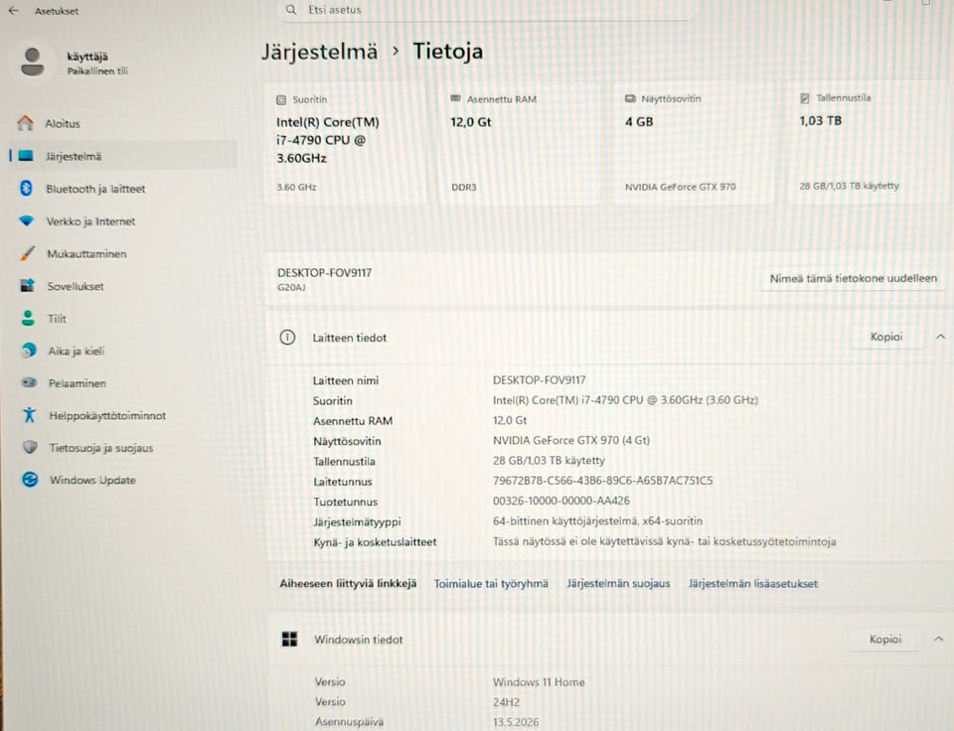This screenshot has width=954, height=731.
Task: Click the Aloitus home icon
Action: pos(26,123)
